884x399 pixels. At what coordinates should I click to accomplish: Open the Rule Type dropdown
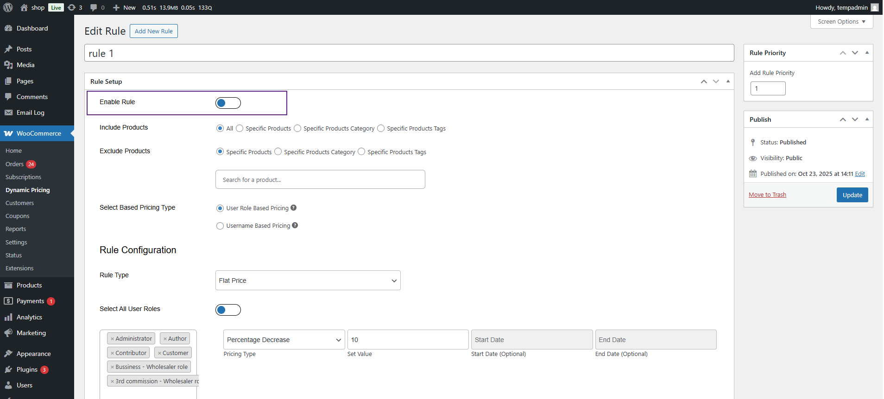point(308,281)
